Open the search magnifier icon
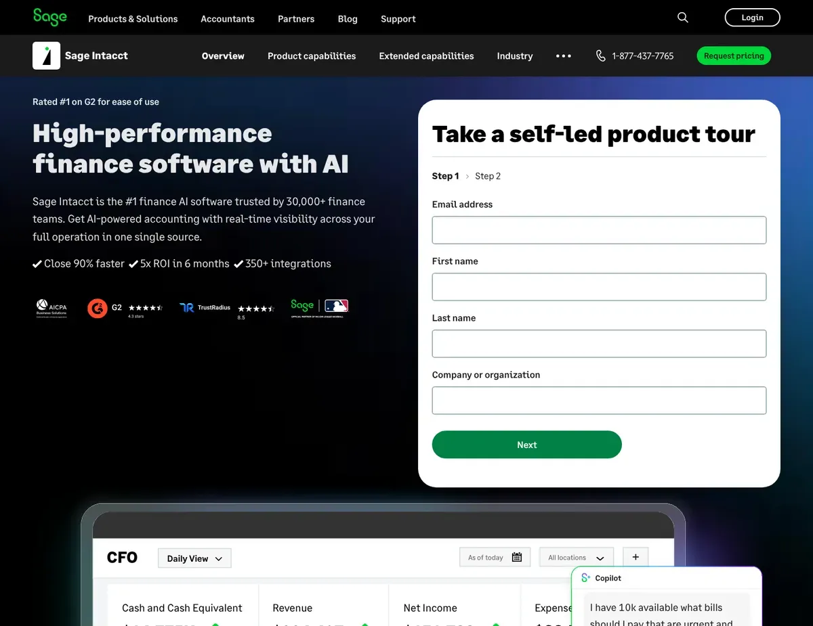 [x=683, y=18]
